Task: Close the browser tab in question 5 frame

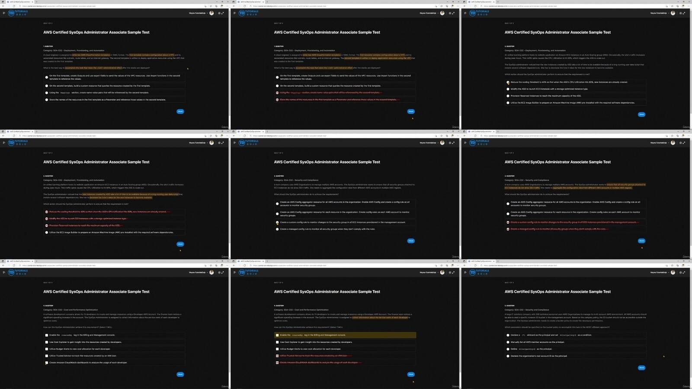Action: click(494, 261)
